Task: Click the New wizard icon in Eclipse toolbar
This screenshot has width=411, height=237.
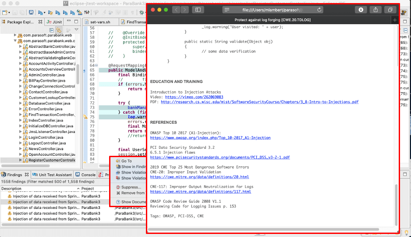Action: click(4, 12)
